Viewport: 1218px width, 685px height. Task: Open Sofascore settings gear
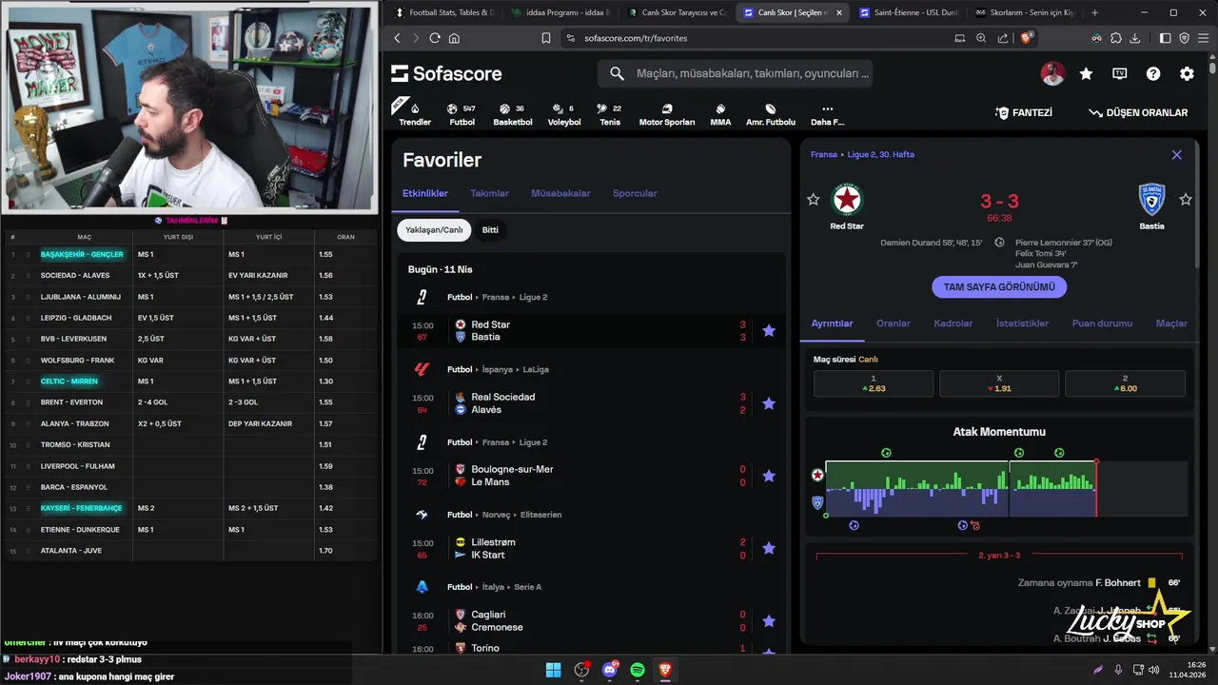click(x=1187, y=73)
